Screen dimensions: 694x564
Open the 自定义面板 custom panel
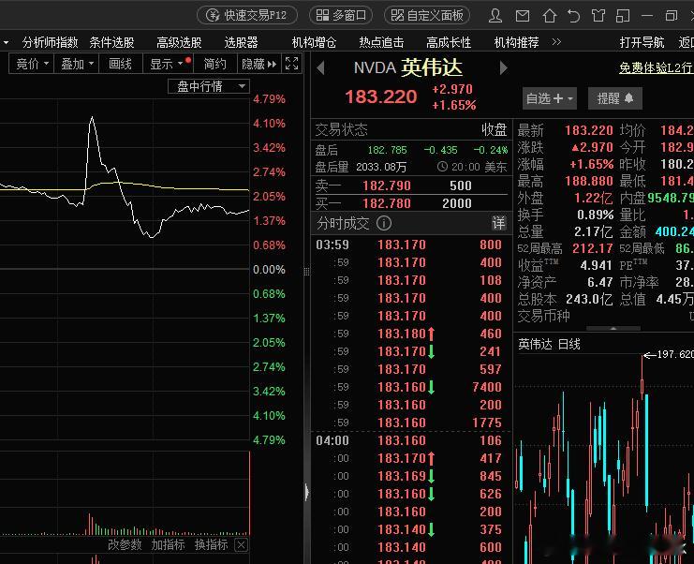427,15
